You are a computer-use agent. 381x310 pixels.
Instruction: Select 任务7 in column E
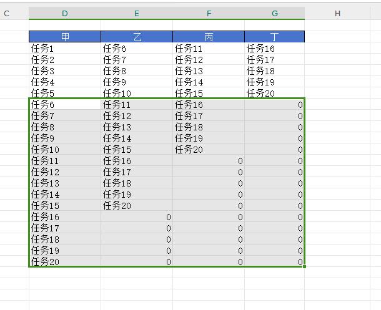[137, 59]
